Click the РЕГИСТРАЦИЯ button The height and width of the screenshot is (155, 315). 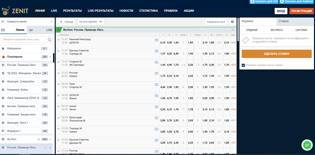301,11
